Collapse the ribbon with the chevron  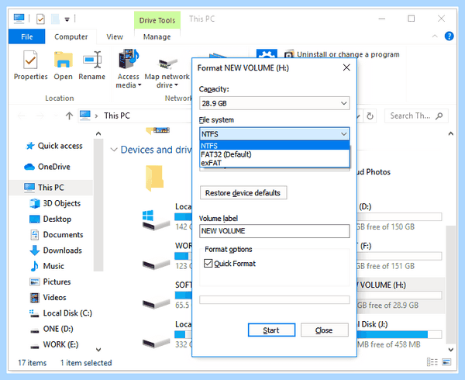435,36
